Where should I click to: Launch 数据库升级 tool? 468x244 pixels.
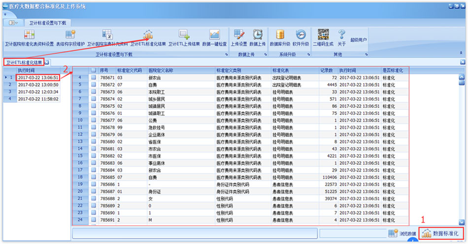pyautogui.click(x=280, y=38)
